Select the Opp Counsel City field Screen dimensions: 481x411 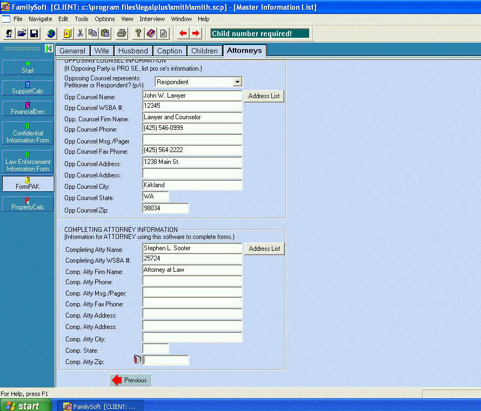192,185
